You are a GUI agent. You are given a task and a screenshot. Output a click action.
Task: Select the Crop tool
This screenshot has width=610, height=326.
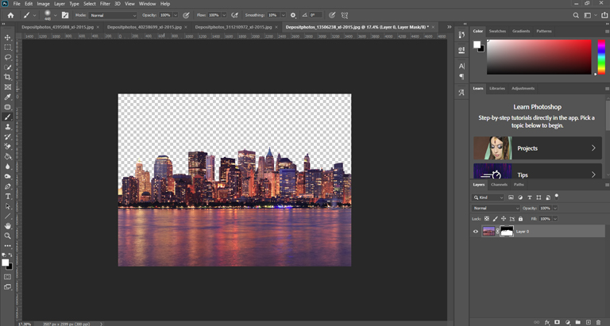pyautogui.click(x=8, y=78)
